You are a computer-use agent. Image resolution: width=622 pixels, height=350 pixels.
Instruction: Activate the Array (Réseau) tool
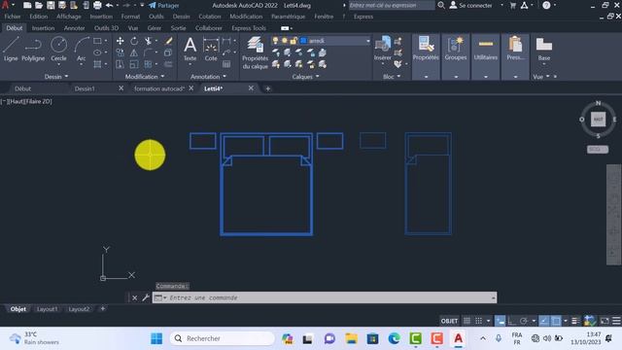coord(148,64)
